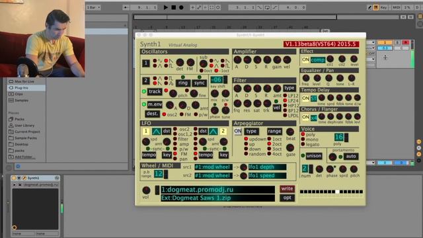
Task: Open the lfo1 depth destination dropdown
Action: coord(267,167)
